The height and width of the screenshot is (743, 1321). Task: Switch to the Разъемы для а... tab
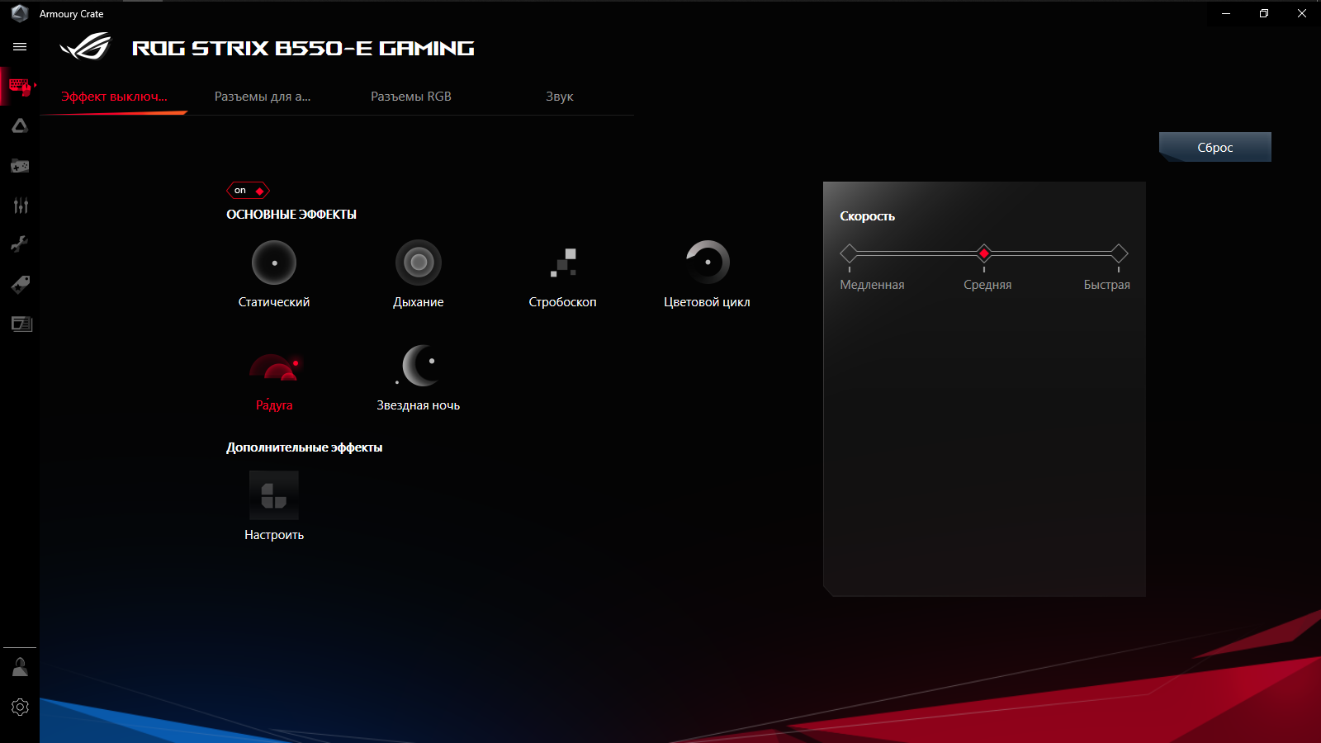[x=263, y=97]
